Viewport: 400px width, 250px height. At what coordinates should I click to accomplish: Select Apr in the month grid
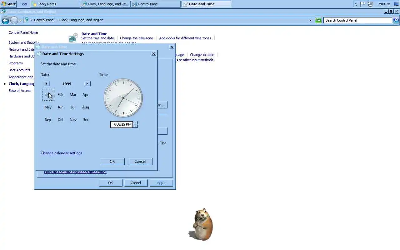click(85, 95)
